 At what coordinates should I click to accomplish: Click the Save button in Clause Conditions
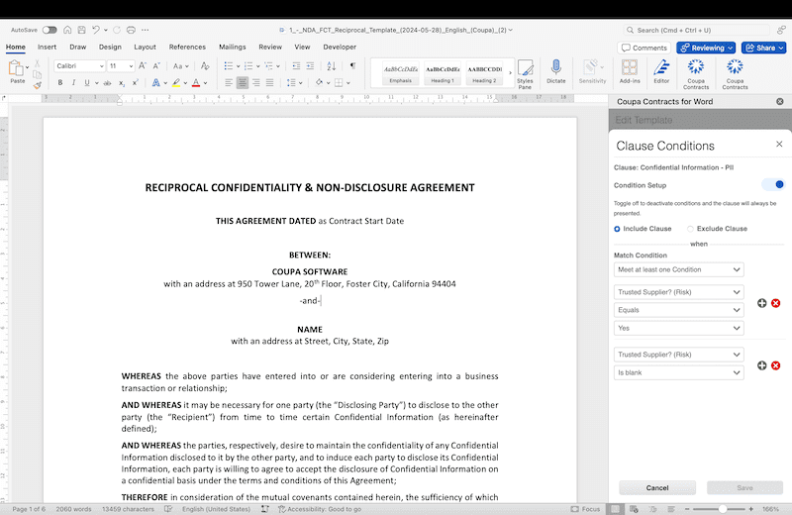click(x=744, y=487)
